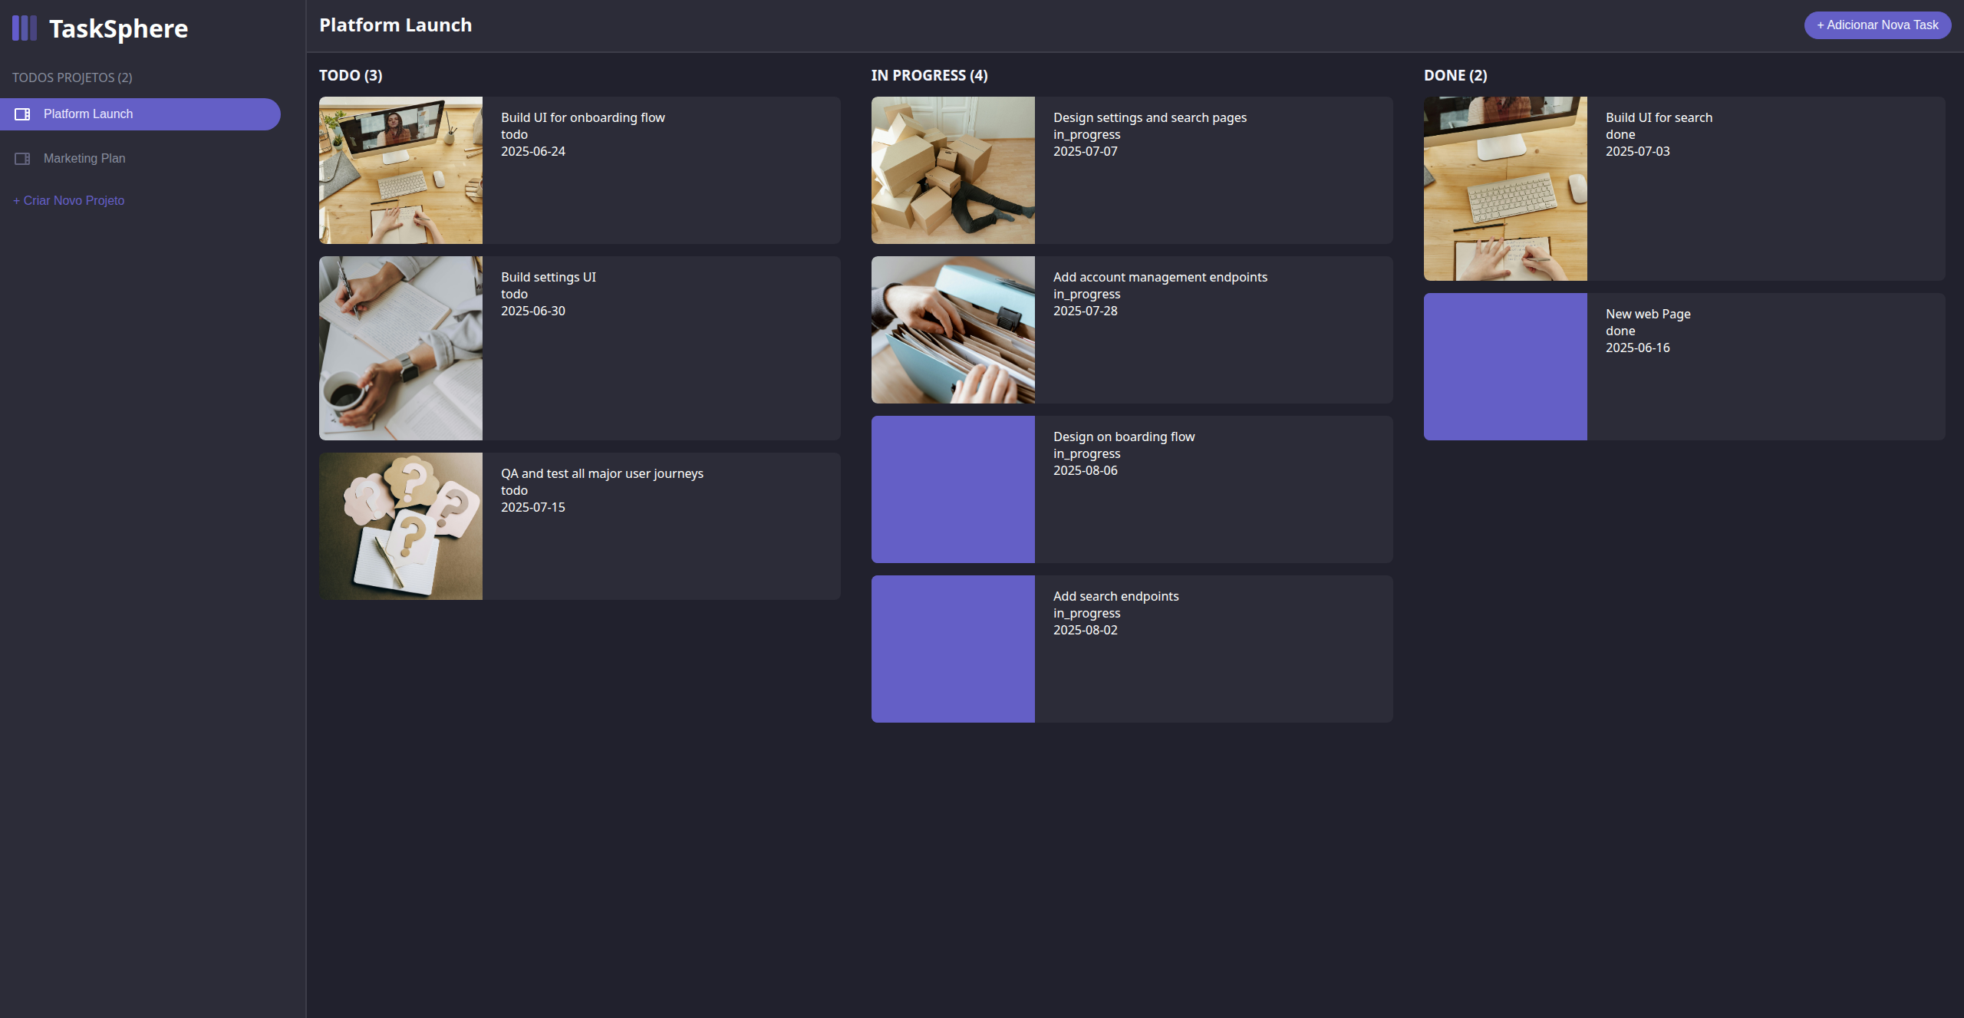Click the TaskSphere logo bars icon

pyautogui.click(x=25, y=28)
